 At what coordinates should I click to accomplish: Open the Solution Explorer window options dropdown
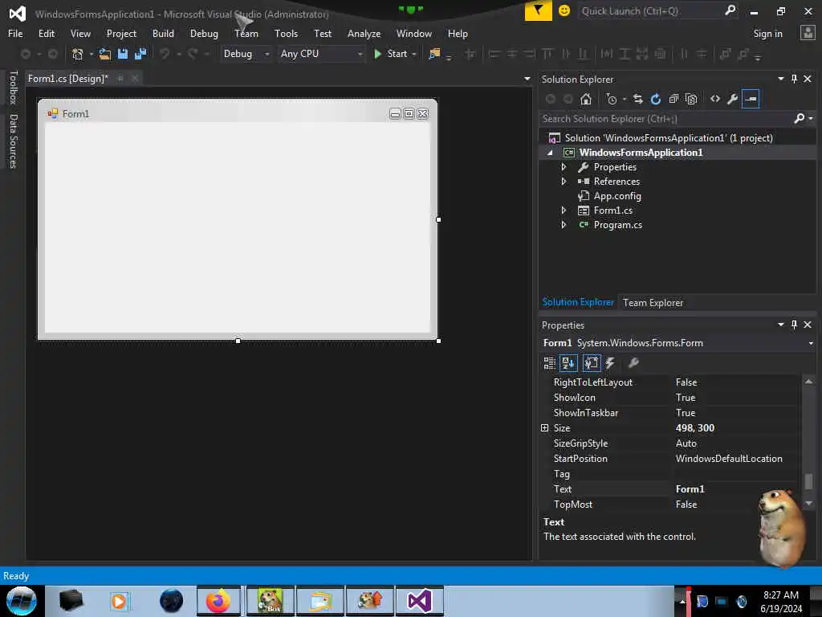[x=780, y=79]
